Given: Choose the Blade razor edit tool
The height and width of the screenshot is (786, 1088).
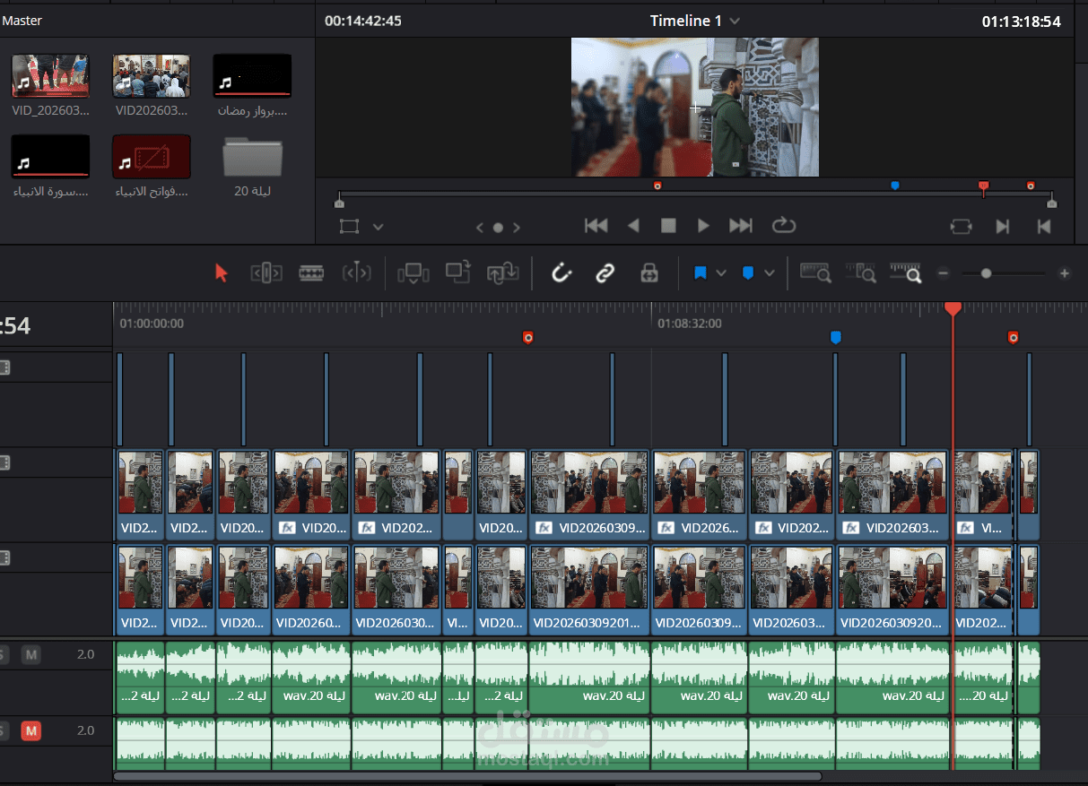Looking at the screenshot, I should pos(311,273).
